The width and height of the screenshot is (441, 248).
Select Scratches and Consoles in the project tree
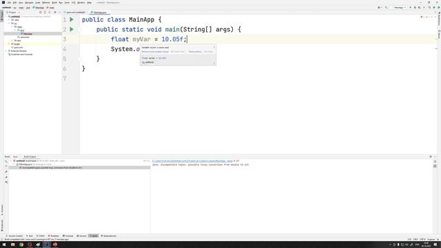pos(21,54)
